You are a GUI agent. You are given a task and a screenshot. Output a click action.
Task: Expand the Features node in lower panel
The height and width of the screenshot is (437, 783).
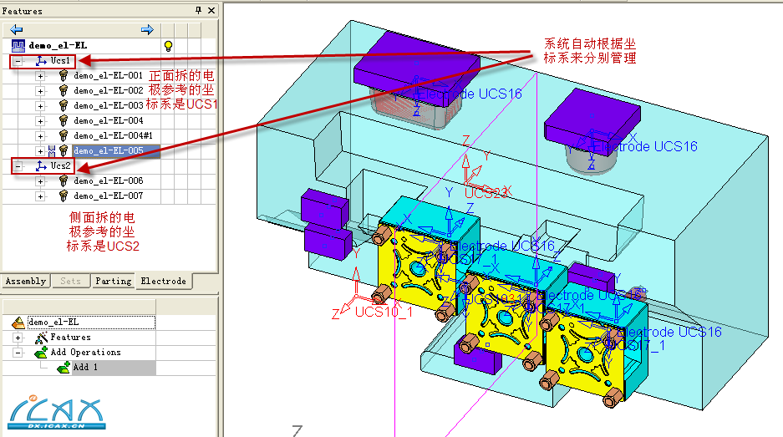(x=18, y=338)
